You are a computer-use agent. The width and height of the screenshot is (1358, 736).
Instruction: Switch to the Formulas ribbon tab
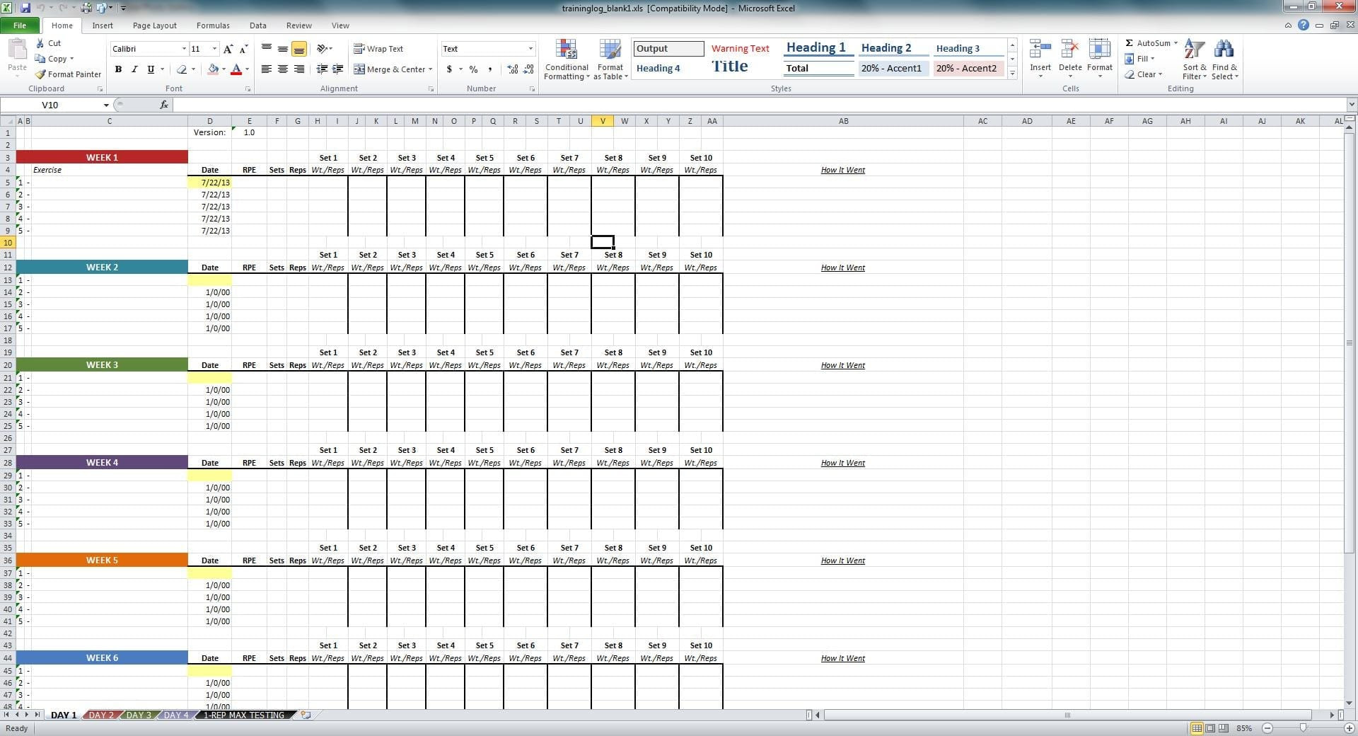coord(213,25)
